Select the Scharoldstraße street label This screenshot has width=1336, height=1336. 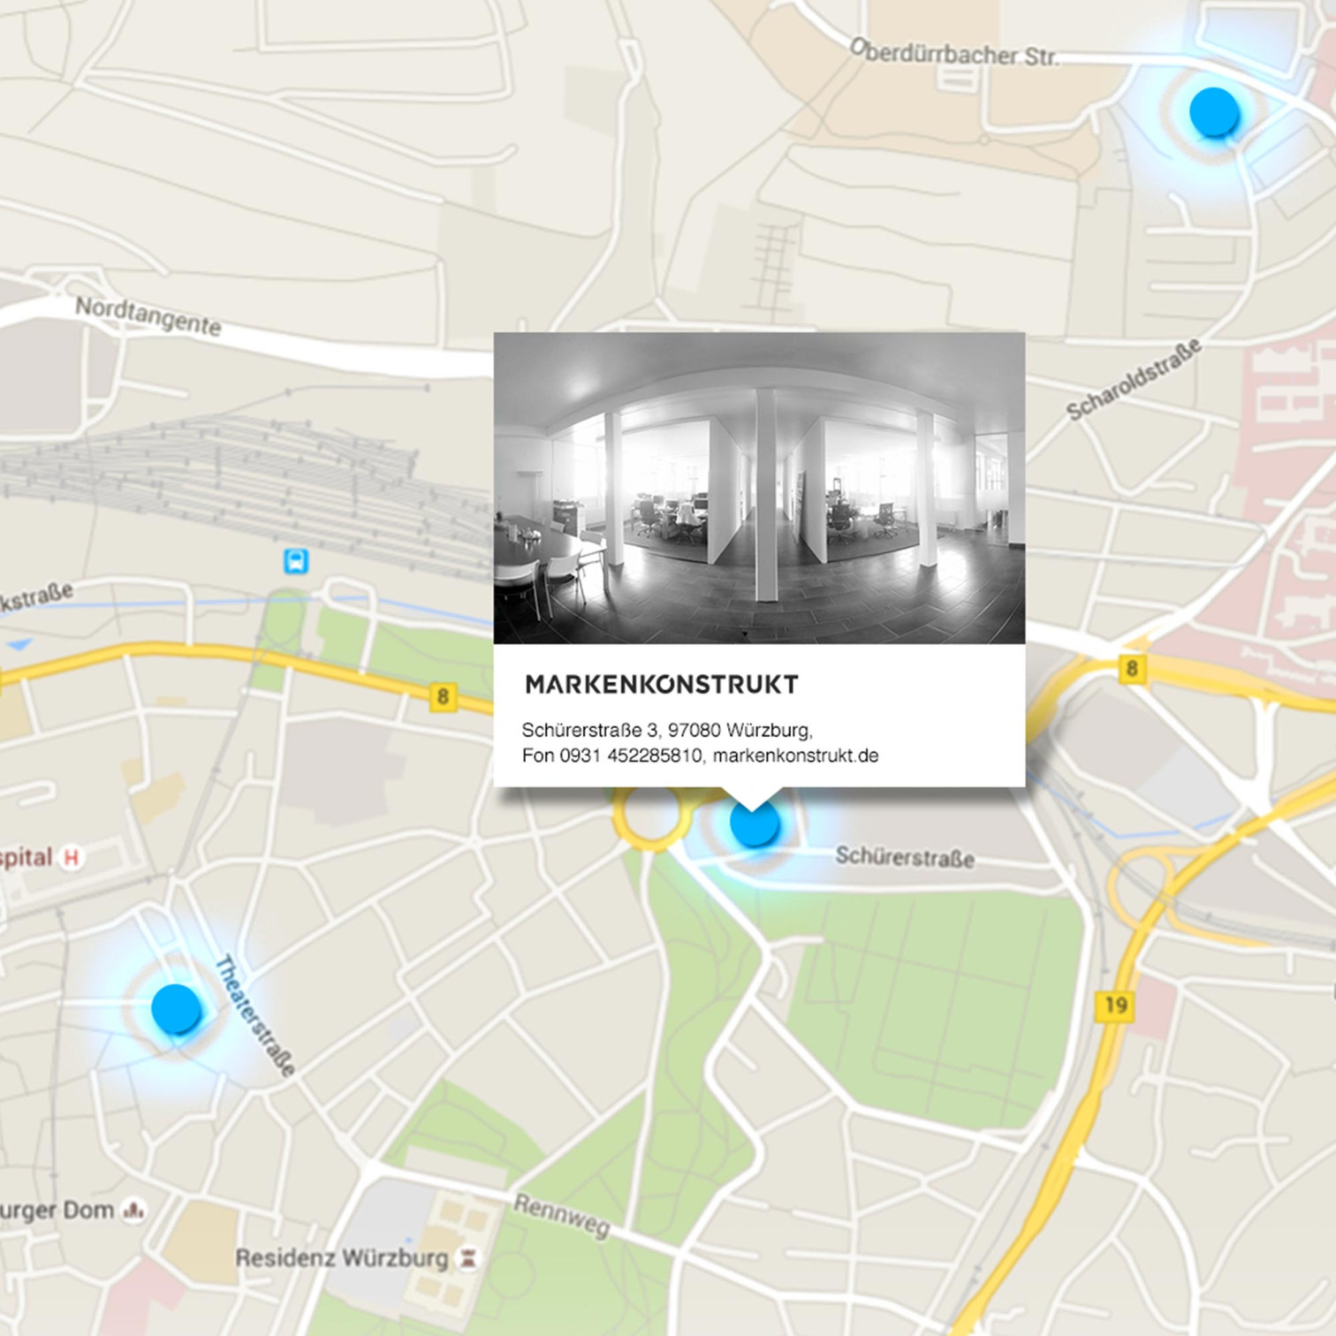point(1133,379)
